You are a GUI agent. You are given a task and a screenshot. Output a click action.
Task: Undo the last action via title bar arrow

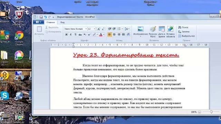(x=45, y=17)
